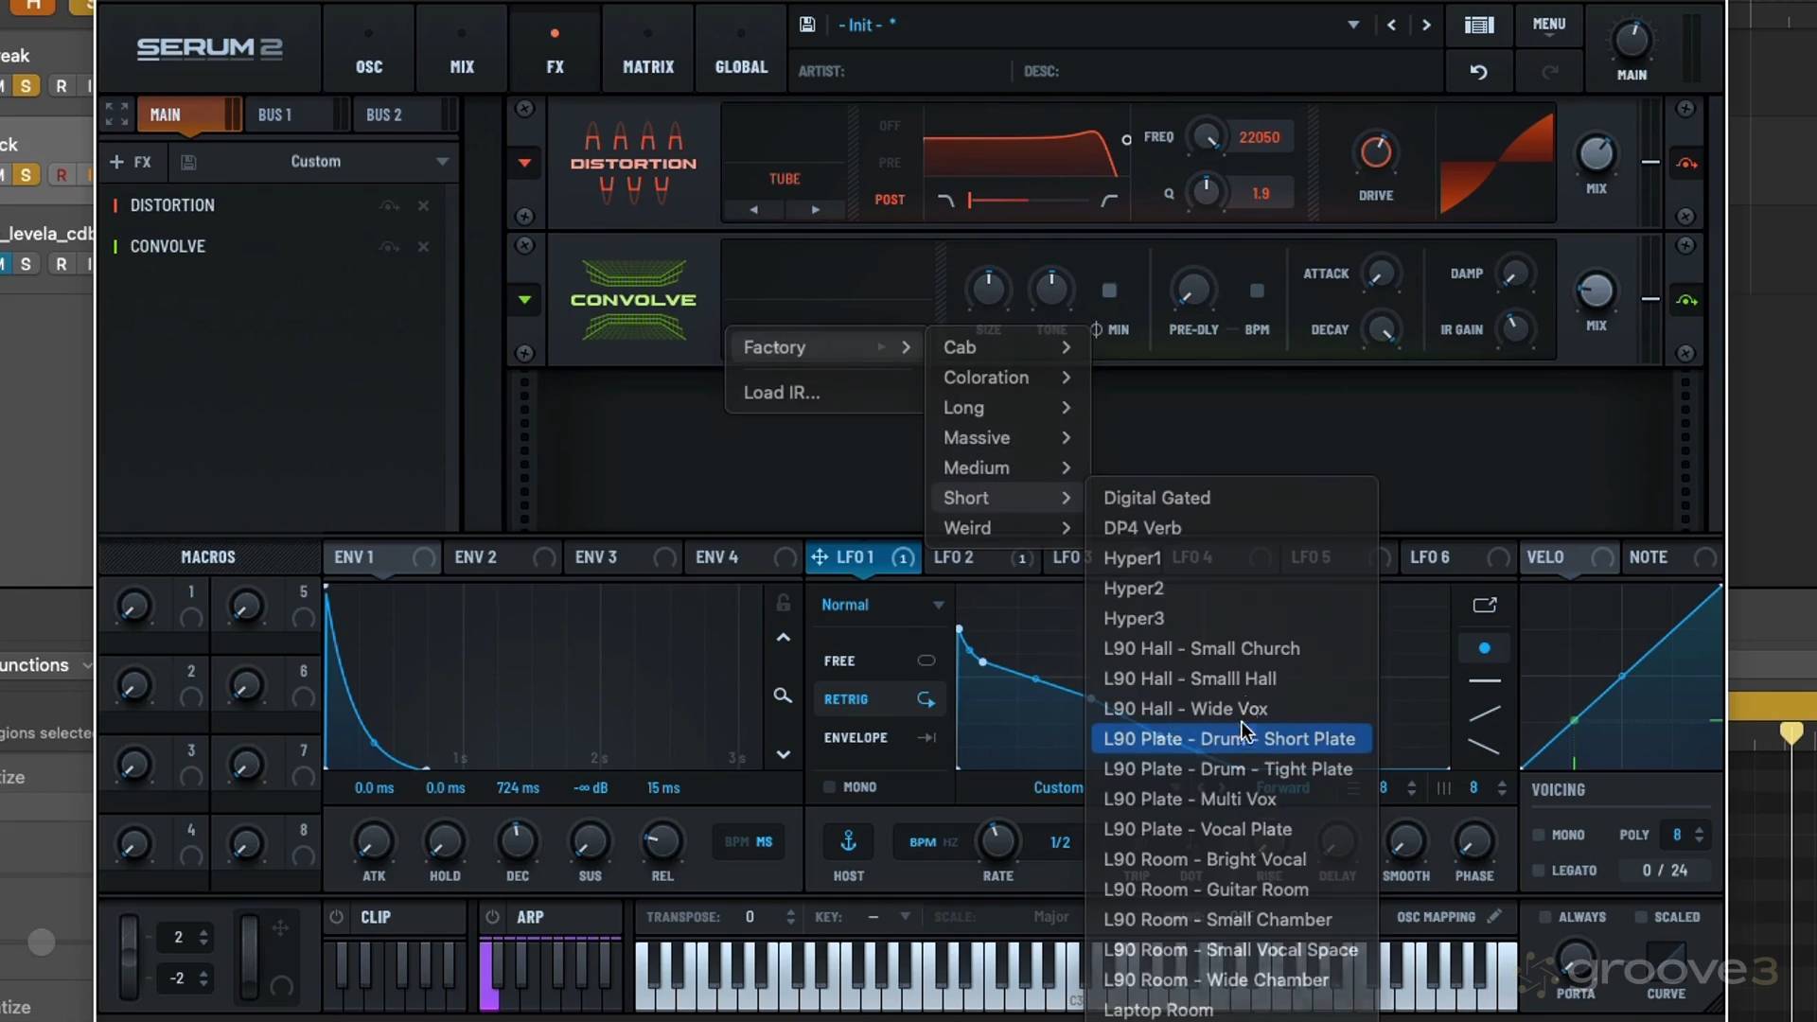Click the LFO lock icon
Image resolution: width=1817 pixels, height=1022 pixels.
(x=783, y=603)
